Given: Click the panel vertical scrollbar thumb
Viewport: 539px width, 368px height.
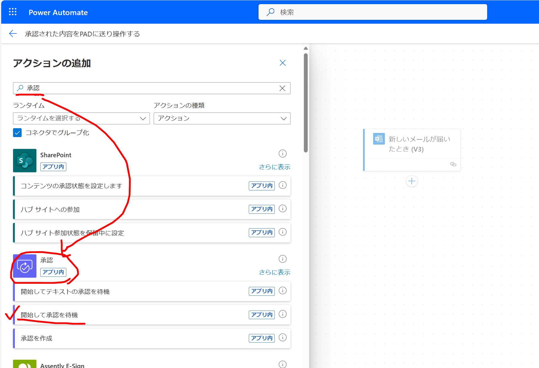Looking at the screenshot, I should coord(306,103).
